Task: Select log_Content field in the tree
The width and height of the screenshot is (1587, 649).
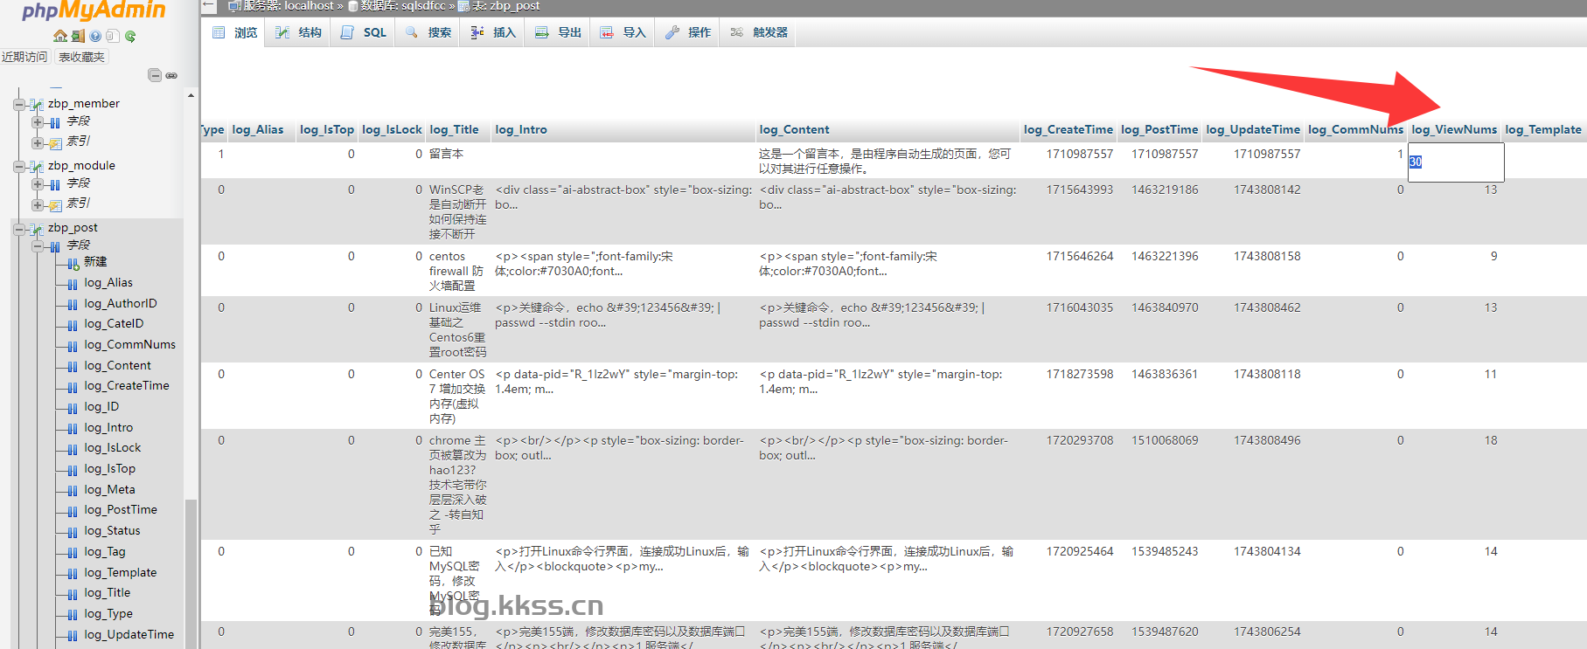Action: [117, 365]
